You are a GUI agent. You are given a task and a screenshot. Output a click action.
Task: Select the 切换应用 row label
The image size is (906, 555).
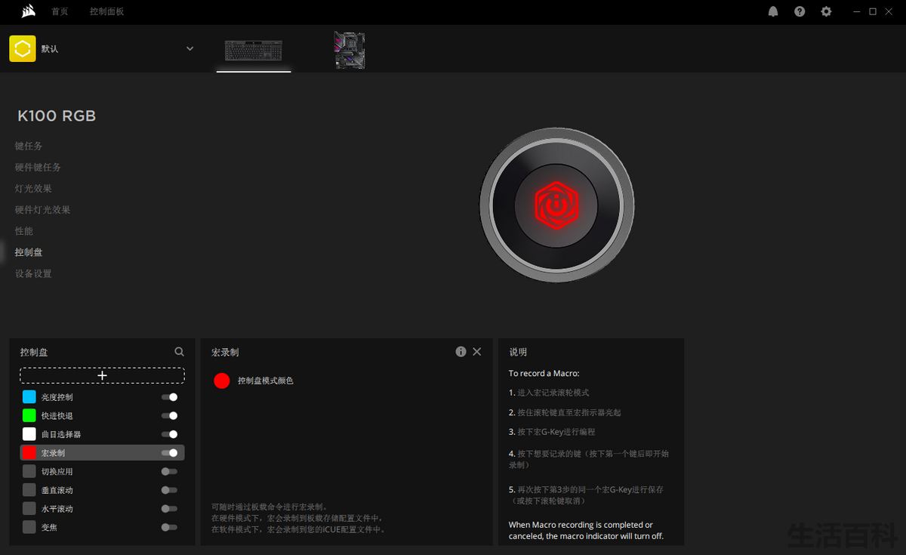point(57,471)
